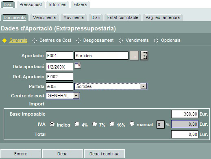This screenshot has width=211, height=159.
Task: Go to the Moviments tab
Action: click(x=74, y=17)
